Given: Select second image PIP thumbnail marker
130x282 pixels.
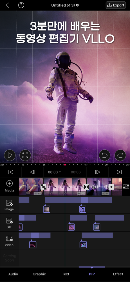Looking at the screenshot, I should [x=83, y=209].
